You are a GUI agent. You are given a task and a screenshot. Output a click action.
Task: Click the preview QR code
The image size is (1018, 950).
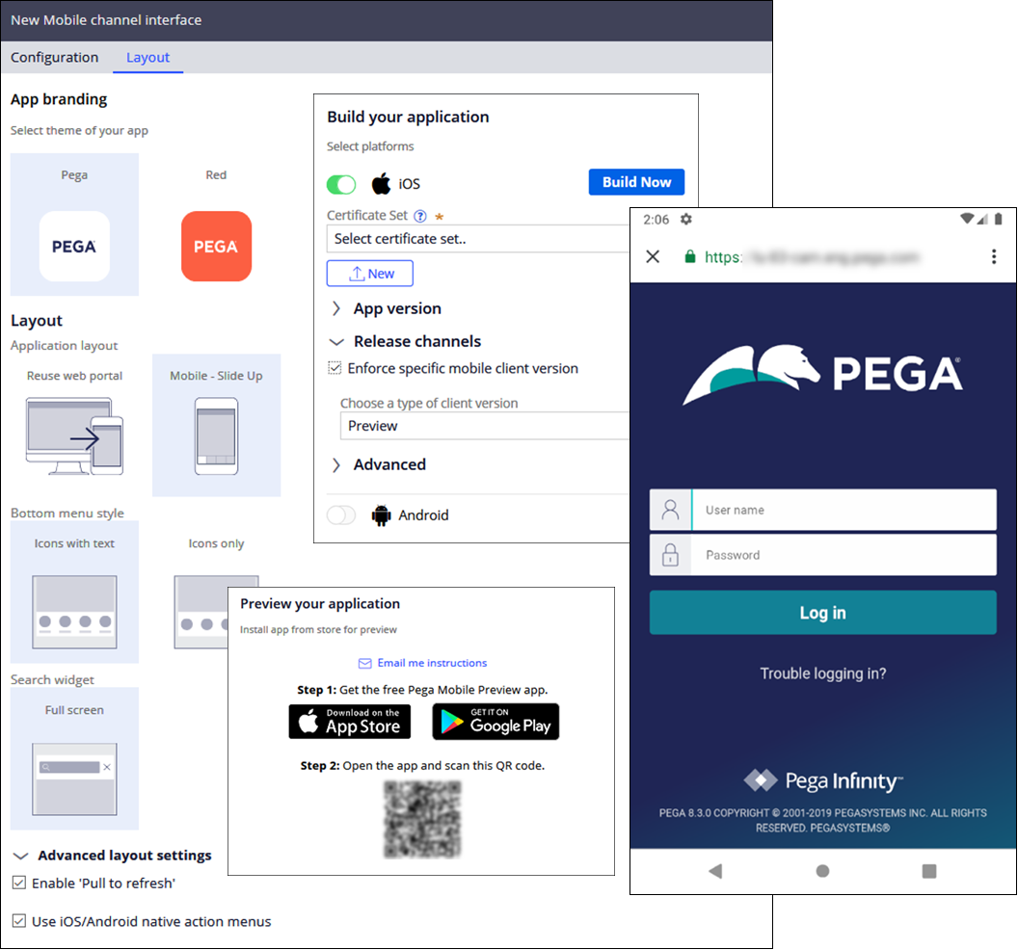click(422, 820)
